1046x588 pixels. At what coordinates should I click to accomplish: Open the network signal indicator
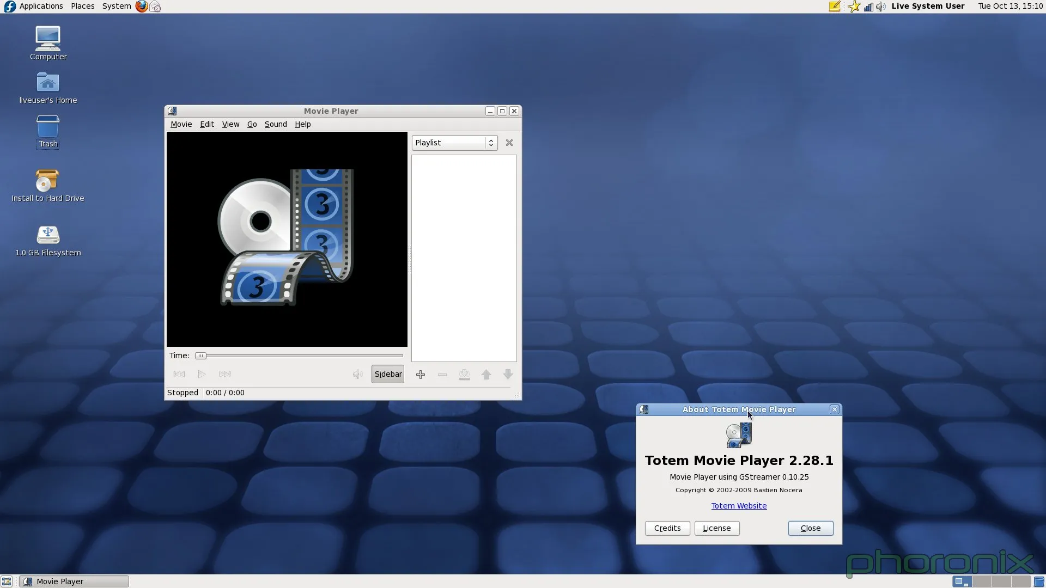coord(868,7)
